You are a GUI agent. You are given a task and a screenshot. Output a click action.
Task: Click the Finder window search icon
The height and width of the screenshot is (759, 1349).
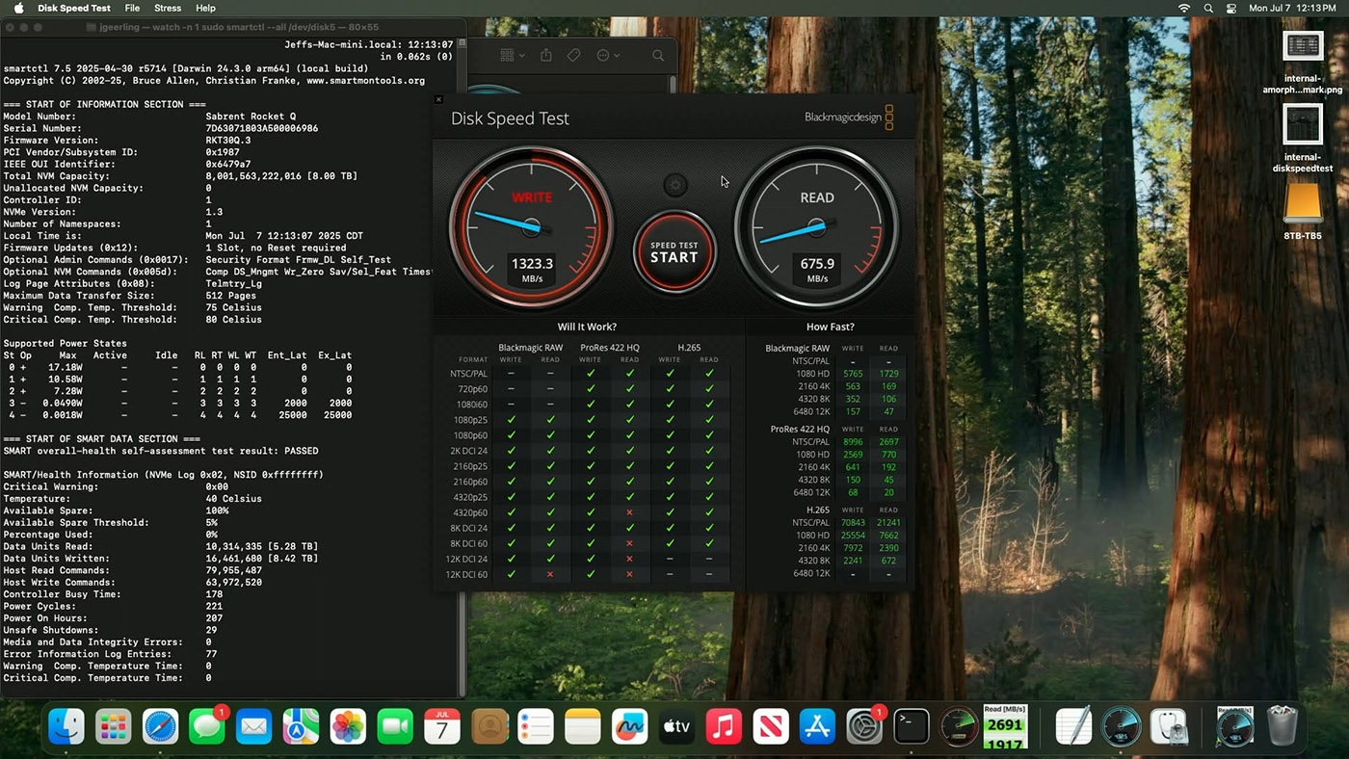click(658, 56)
